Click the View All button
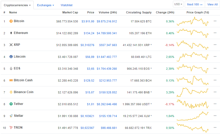220x134 pixels. pyautogui.click(x=213, y=4)
